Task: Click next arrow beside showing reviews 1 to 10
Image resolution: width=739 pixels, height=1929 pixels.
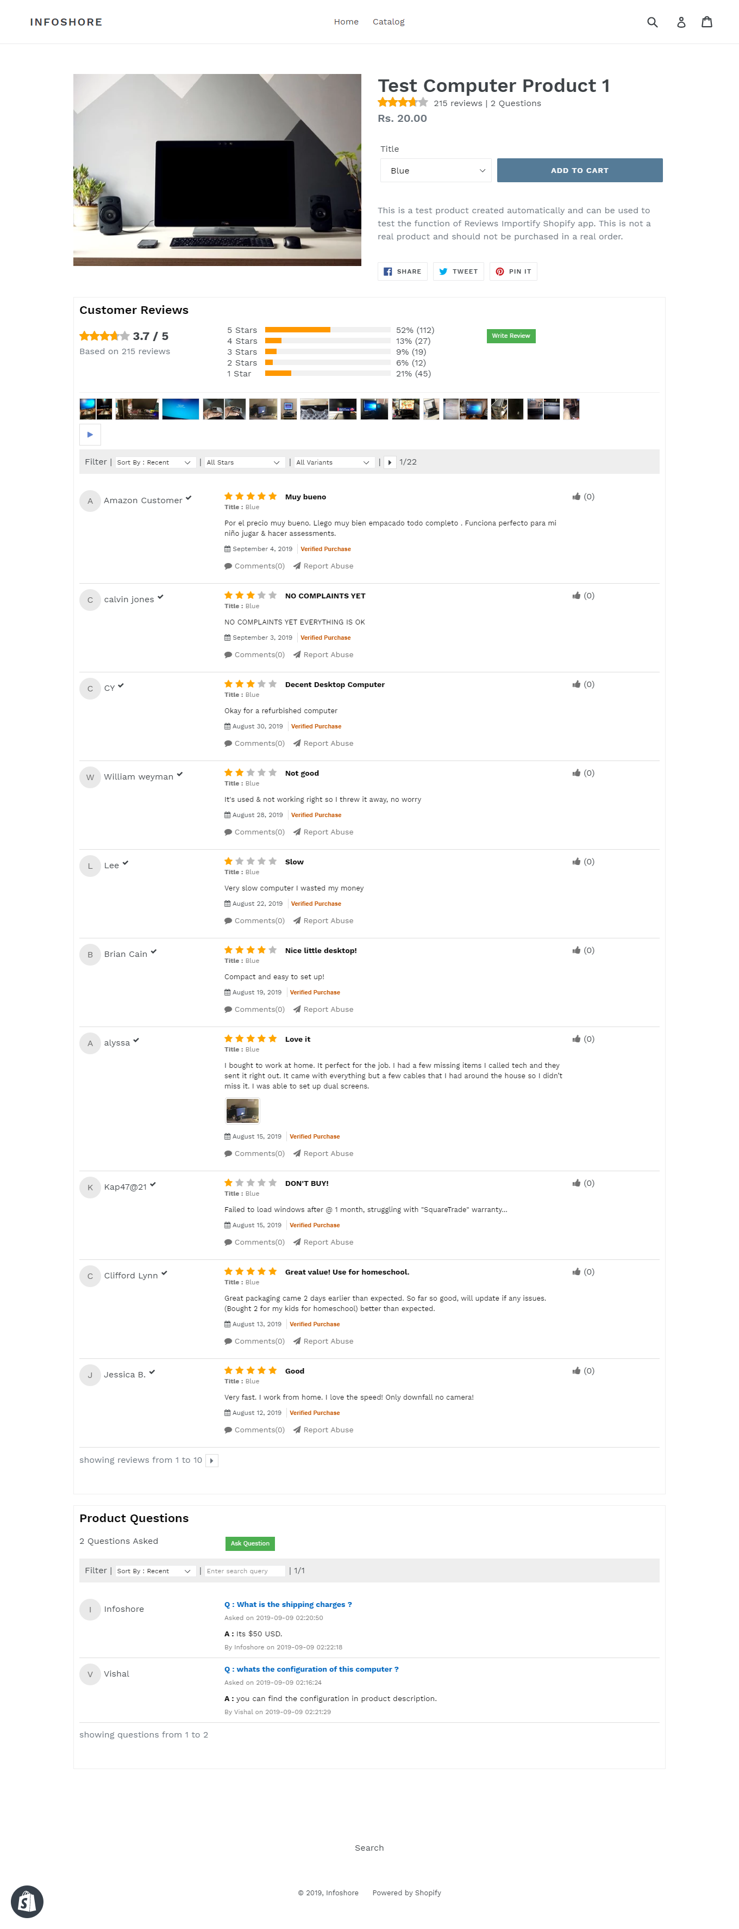Action: coord(212,1460)
